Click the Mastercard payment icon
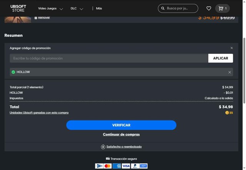The image size is (246, 170). [x=108, y=166]
